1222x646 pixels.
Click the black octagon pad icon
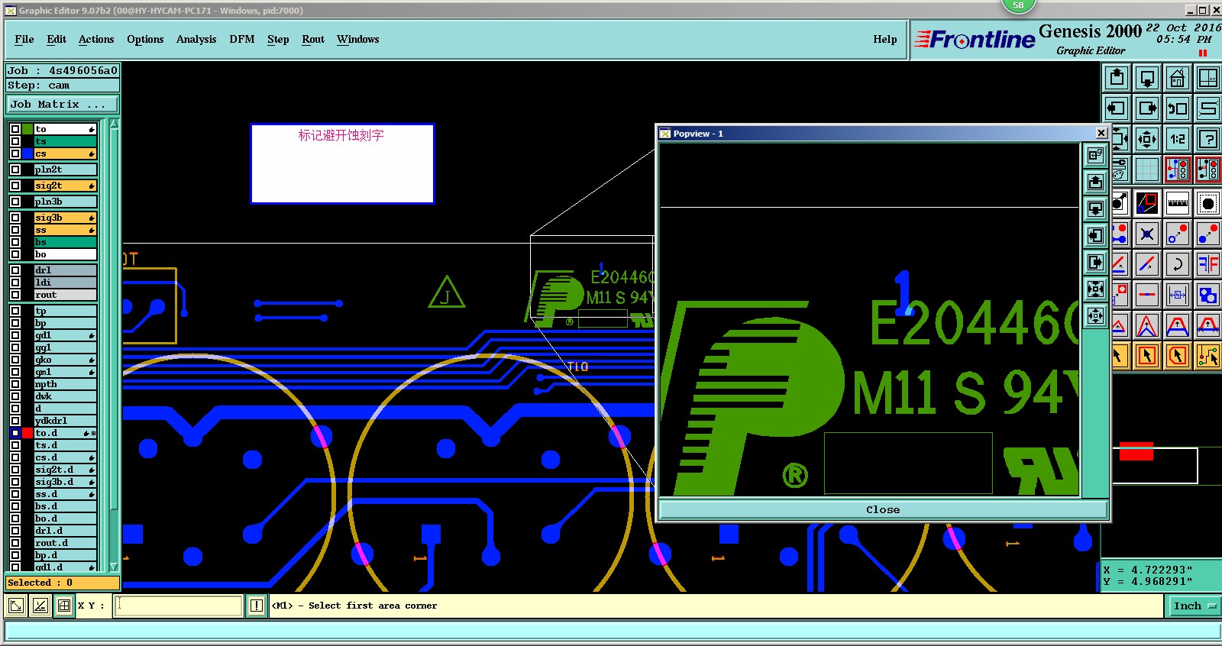tap(1208, 203)
